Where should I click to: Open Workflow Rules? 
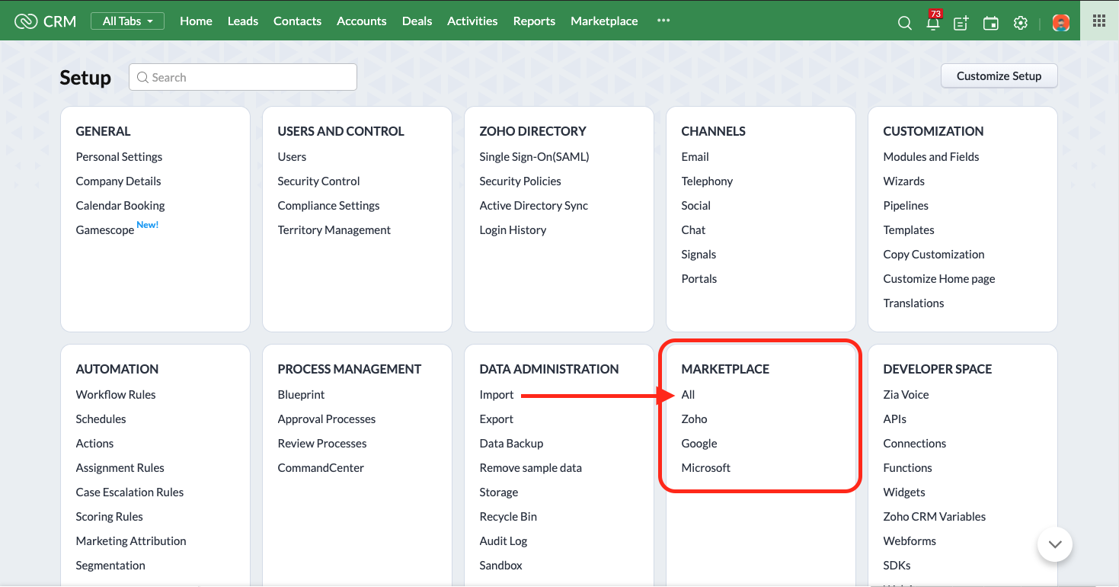pyautogui.click(x=116, y=395)
